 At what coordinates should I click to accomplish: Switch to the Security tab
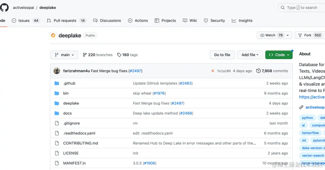[214, 21]
